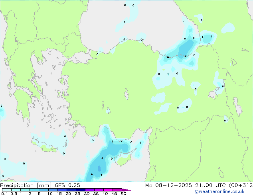
Task: Click the legend swatch between 40 and 45
Action: click(x=108, y=190)
